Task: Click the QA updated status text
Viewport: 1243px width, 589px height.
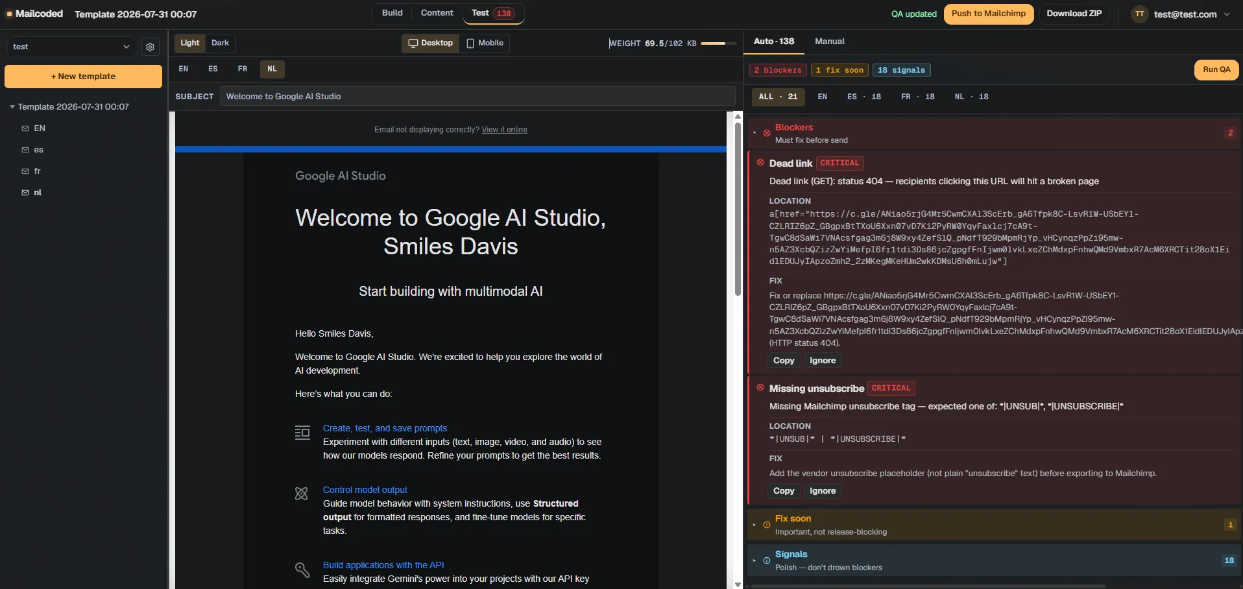Action: pos(913,14)
